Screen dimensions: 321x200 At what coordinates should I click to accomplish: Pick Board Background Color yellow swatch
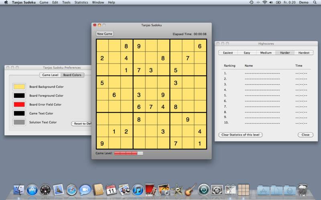point(19,87)
